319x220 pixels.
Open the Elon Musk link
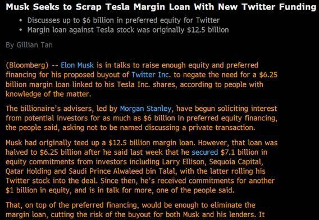78,65
